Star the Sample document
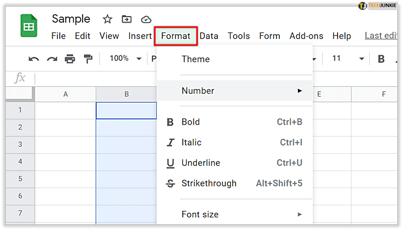 tap(107, 19)
